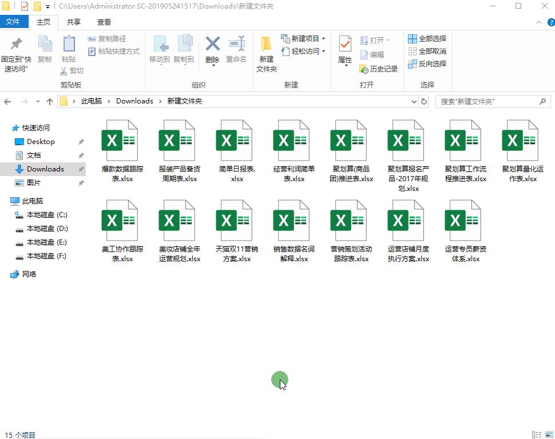Switch to details view in status bar

tap(537, 435)
